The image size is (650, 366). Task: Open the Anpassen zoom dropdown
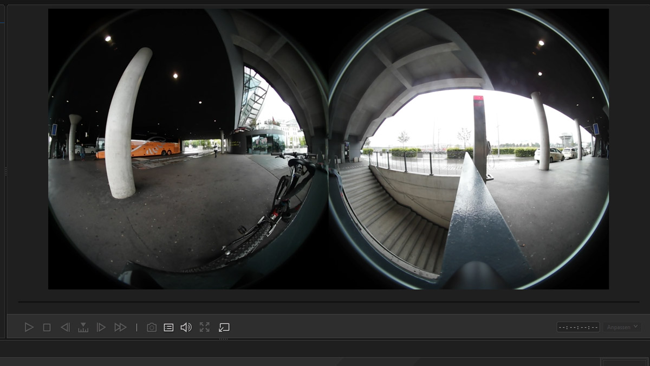[x=622, y=328]
